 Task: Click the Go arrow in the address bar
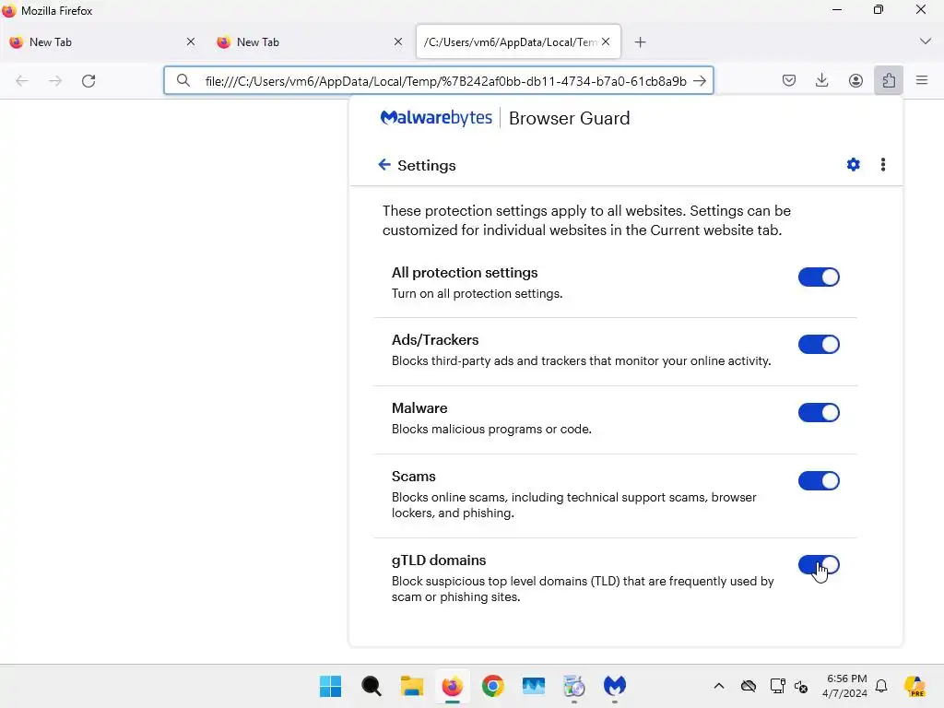pos(700,81)
